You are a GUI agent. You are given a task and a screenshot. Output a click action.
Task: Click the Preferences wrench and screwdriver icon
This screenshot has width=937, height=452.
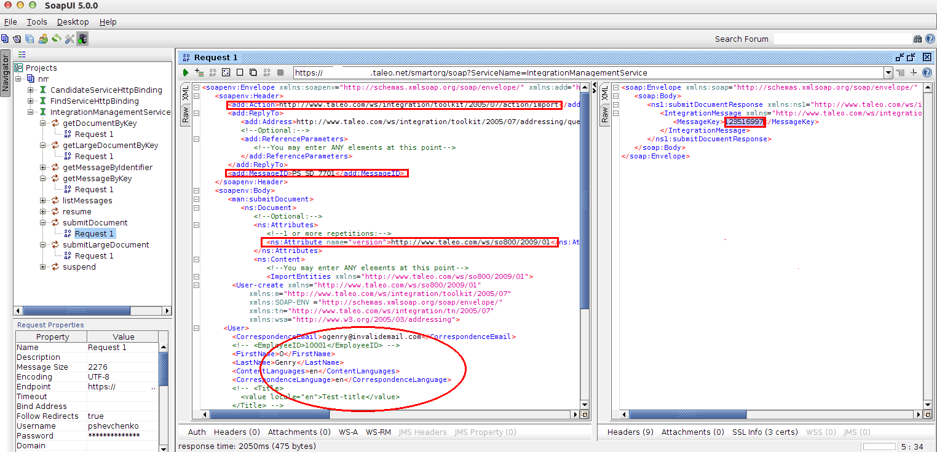click(69, 39)
